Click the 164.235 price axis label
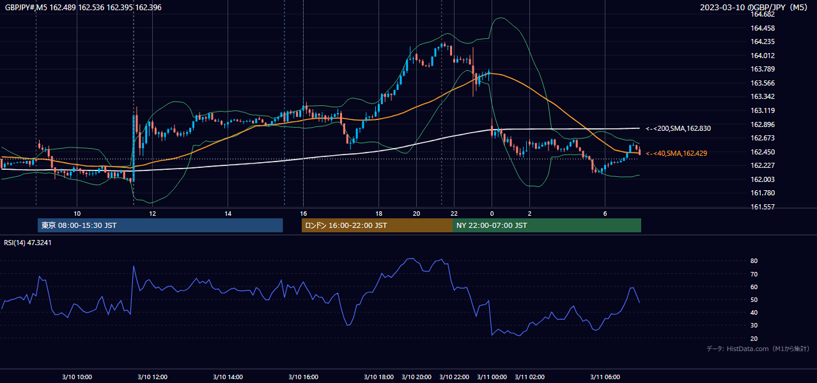The width and height of the screenshot is (817, 383). (763, 41)
